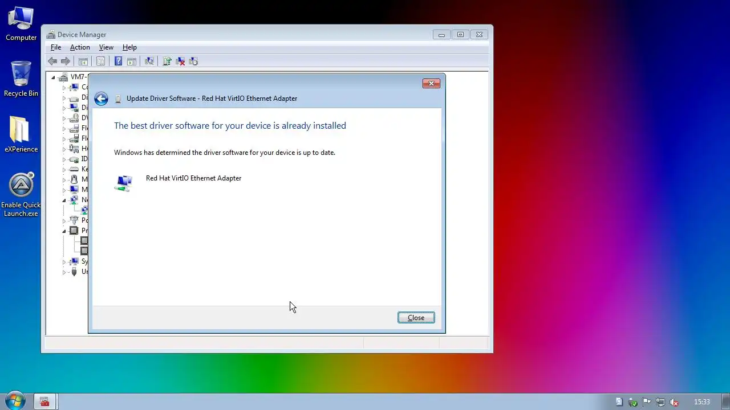The width and height of the screenshot is (730, 410).
Task: Select the DVD/CD-ROM drives category icon
Action: tap(74, 118)
